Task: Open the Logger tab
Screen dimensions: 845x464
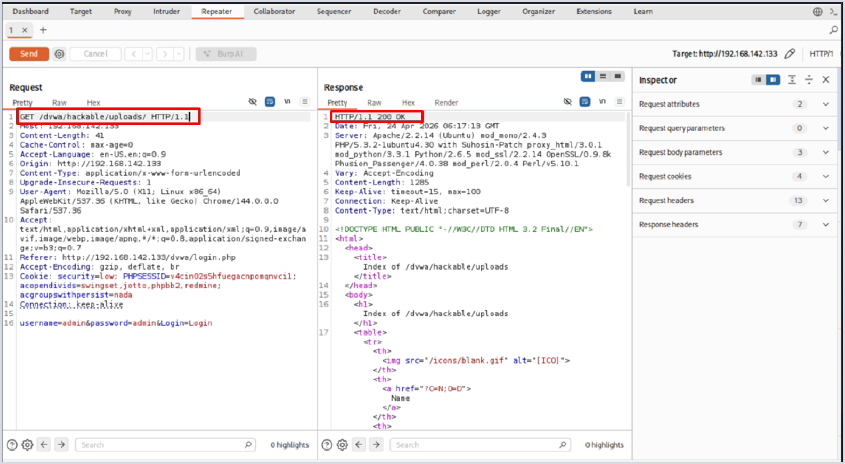Action: [x=489, y=12]
